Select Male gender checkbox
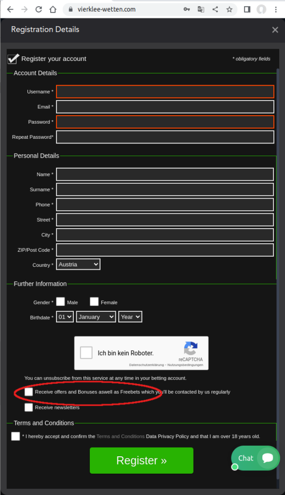This screenshot has width=285, height=495. [x=60, y=302]
